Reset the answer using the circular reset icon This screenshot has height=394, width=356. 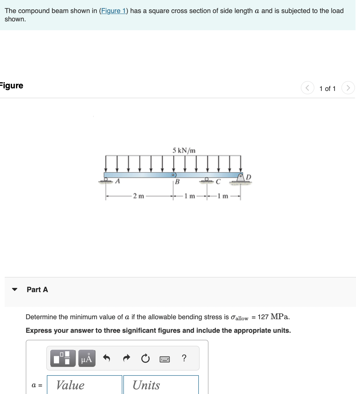click(x=145, y=358)
